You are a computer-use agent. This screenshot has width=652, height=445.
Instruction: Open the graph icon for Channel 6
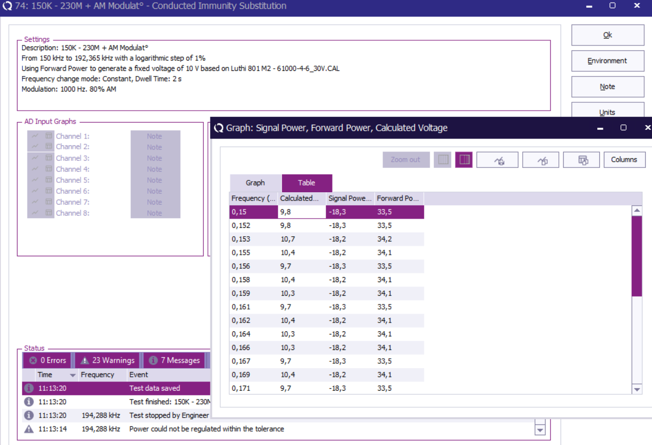tap(35, 191)
